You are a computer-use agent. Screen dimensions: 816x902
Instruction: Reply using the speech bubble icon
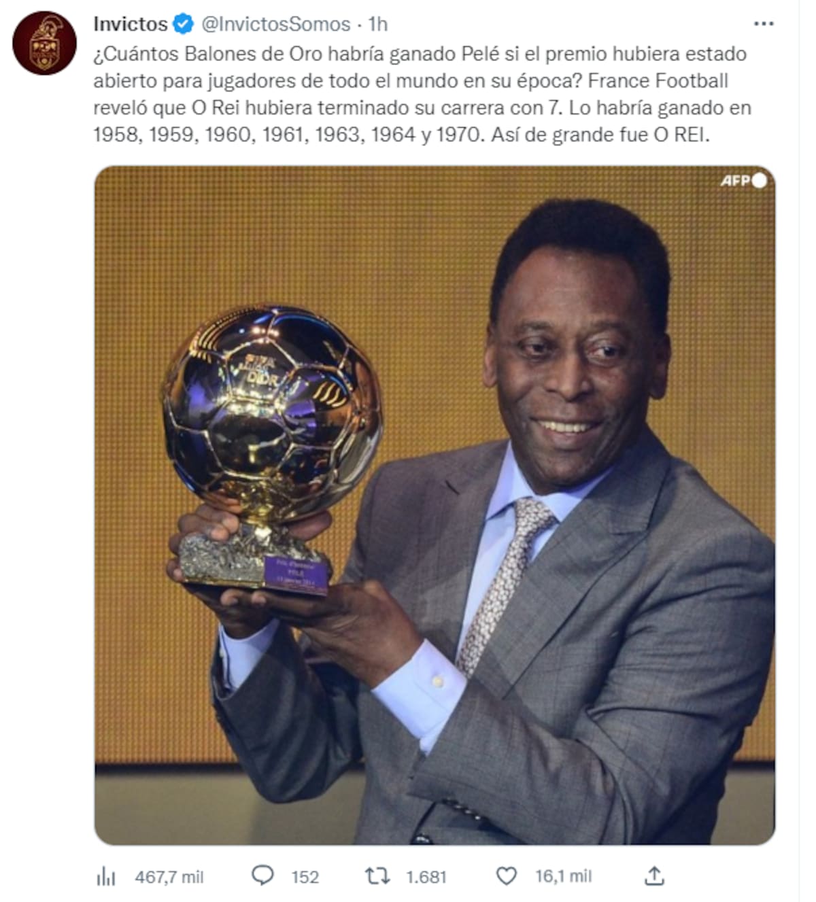(x=262, y=875)
